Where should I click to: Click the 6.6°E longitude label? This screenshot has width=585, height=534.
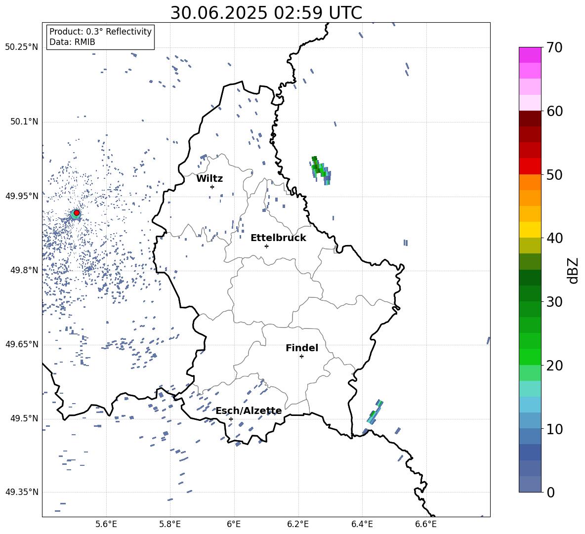[x=426, y=524]
